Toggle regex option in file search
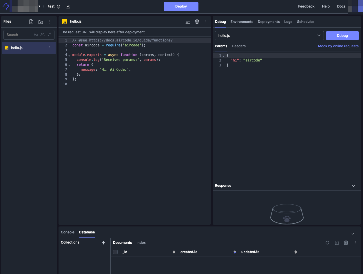 click(x=49, y=35)
